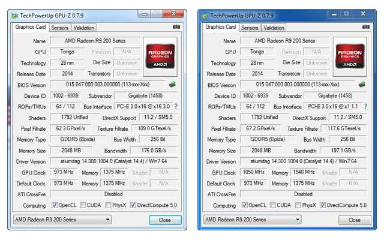Click camera screenshot icon in left GPU-Z window
Image resolution: width=384 pixels, height=240 pixels.
click(176, 27)
